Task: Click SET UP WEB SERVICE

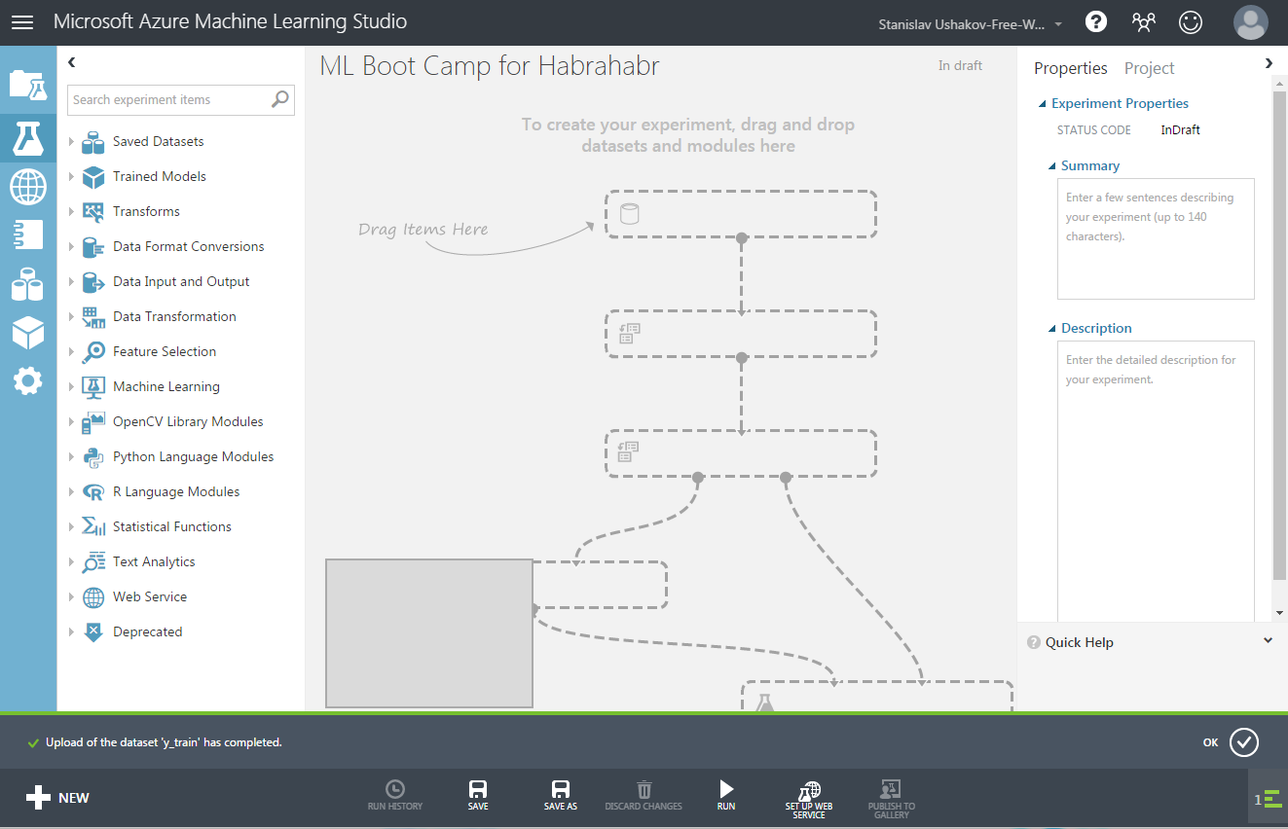Action: 809,799
